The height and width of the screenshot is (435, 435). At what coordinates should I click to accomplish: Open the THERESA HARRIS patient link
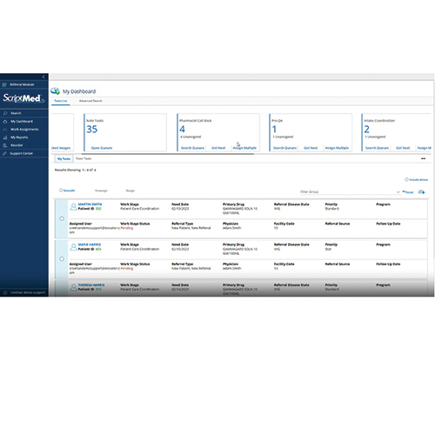91,285
